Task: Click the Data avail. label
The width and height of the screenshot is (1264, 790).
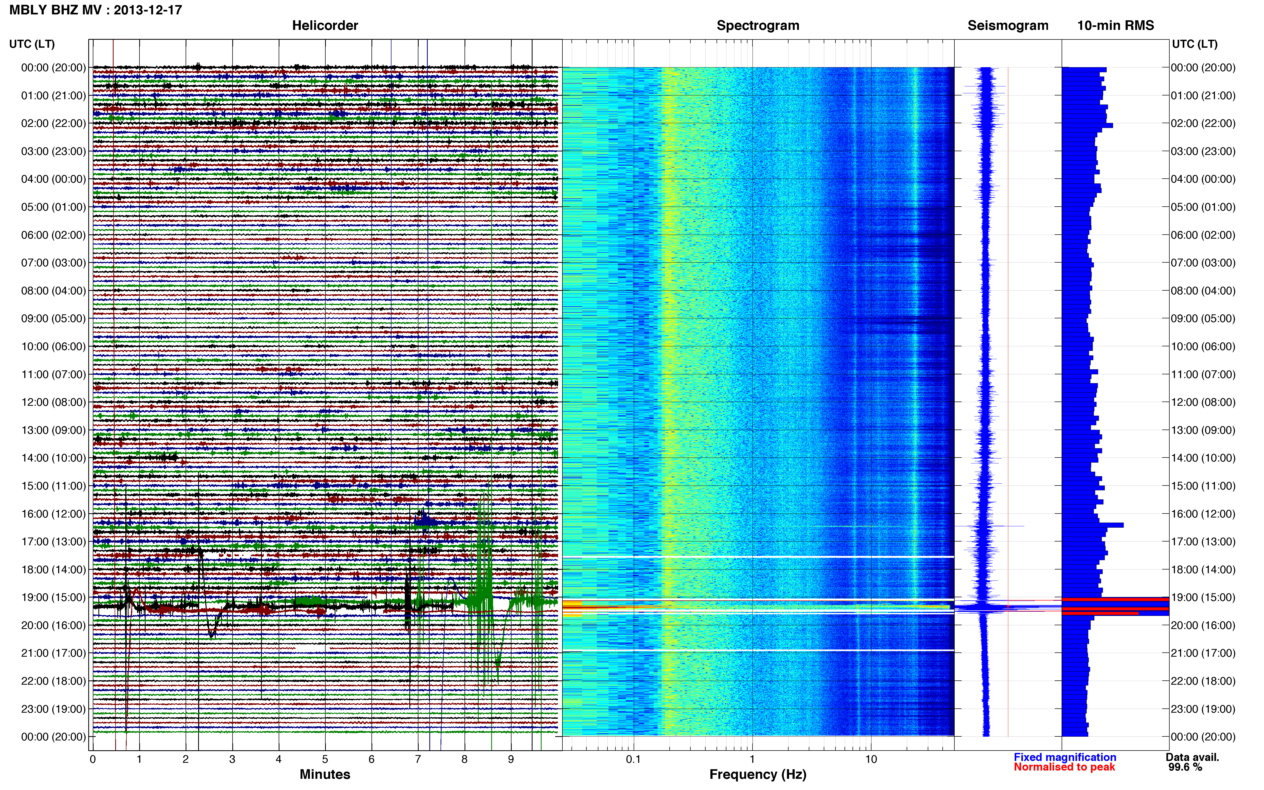Action: [1193, 757]
